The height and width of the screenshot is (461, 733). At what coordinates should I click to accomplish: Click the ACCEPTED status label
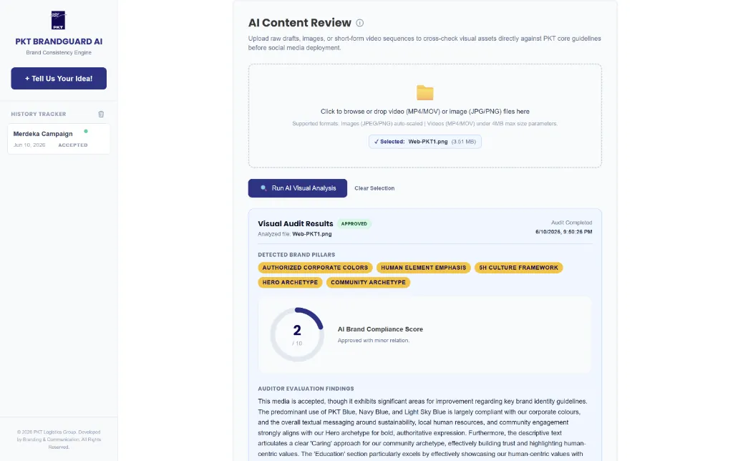click(73, 145)
